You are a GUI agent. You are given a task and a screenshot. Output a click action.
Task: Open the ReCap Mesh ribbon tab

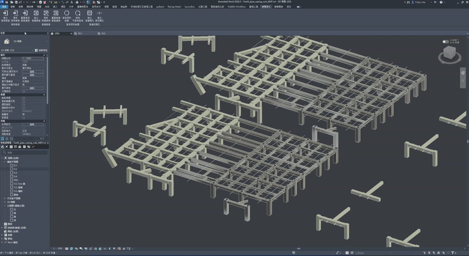[174, 7]
